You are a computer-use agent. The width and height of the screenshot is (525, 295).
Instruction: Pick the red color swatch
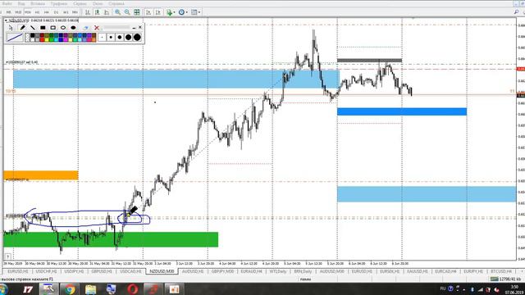pyautogui.click(x=42, y=40)
